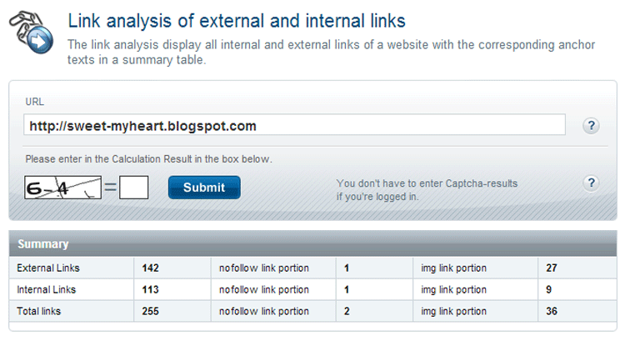The height and width of the screenshot is (341, 625).
Task: Open the Captcha help question mark icon
Action: [x=591, y=183]
